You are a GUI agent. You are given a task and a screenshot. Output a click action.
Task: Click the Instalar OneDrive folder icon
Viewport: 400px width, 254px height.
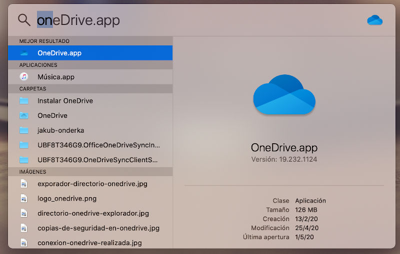[x=24, y=101]
